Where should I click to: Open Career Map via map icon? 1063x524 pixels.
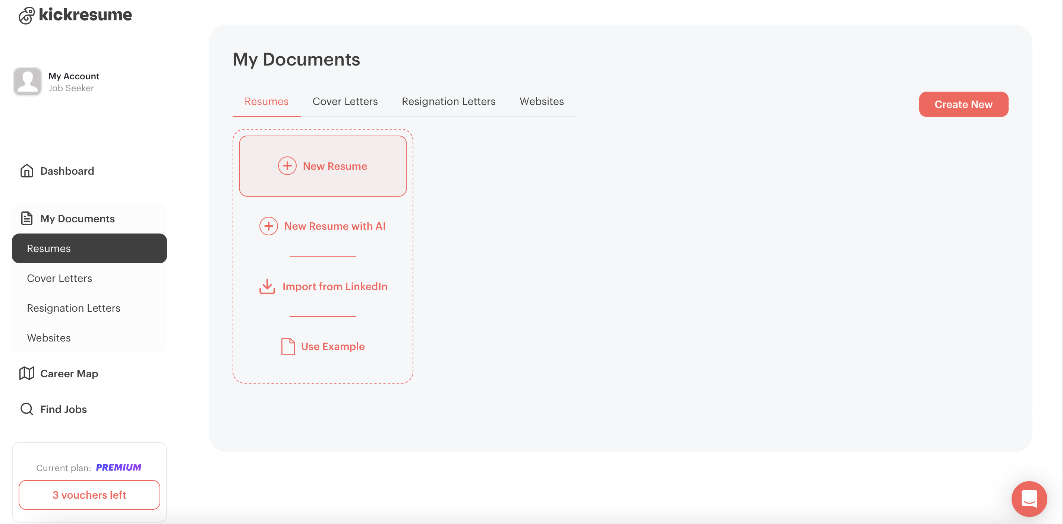coord(27,374)
